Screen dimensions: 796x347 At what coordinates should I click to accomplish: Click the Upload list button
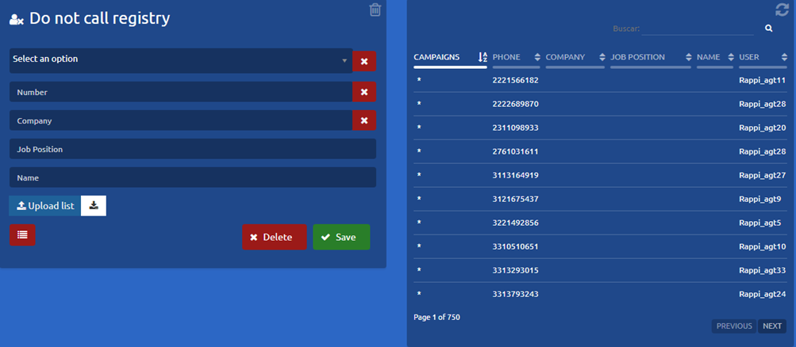(45, 205)
